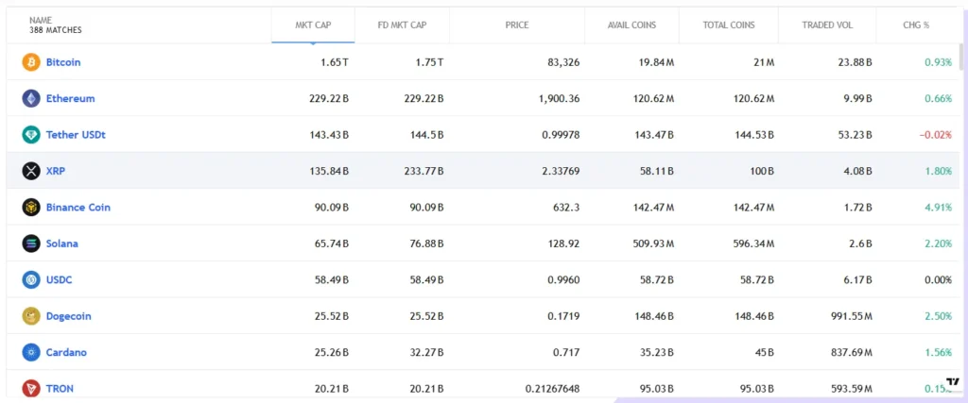The width and height of the screenshot is (968, 403).
Task: Click TRON price 0.21267648
Action: (552, 389)
